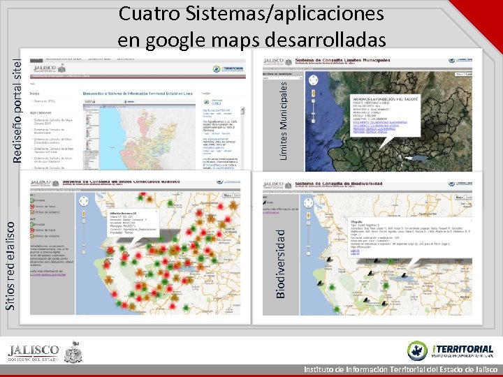Close the Hilarión Romero Gil info window
Screen dimensions: 503x377
156,212
